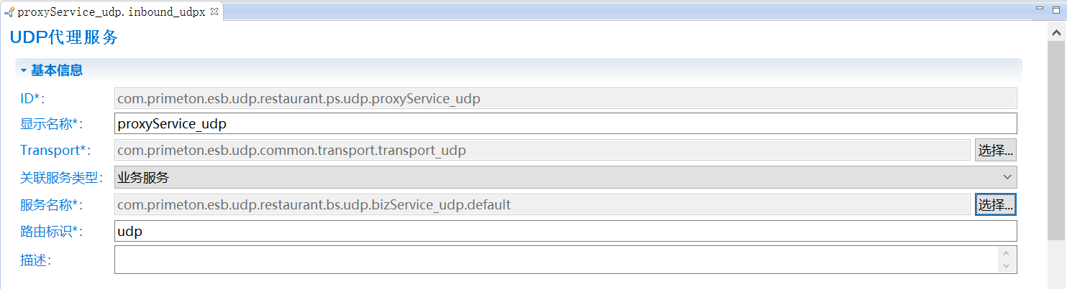Click the scrollbar up arrow
The height and width of the screenshot is (289, 1067).
(x=1055, y=34)
